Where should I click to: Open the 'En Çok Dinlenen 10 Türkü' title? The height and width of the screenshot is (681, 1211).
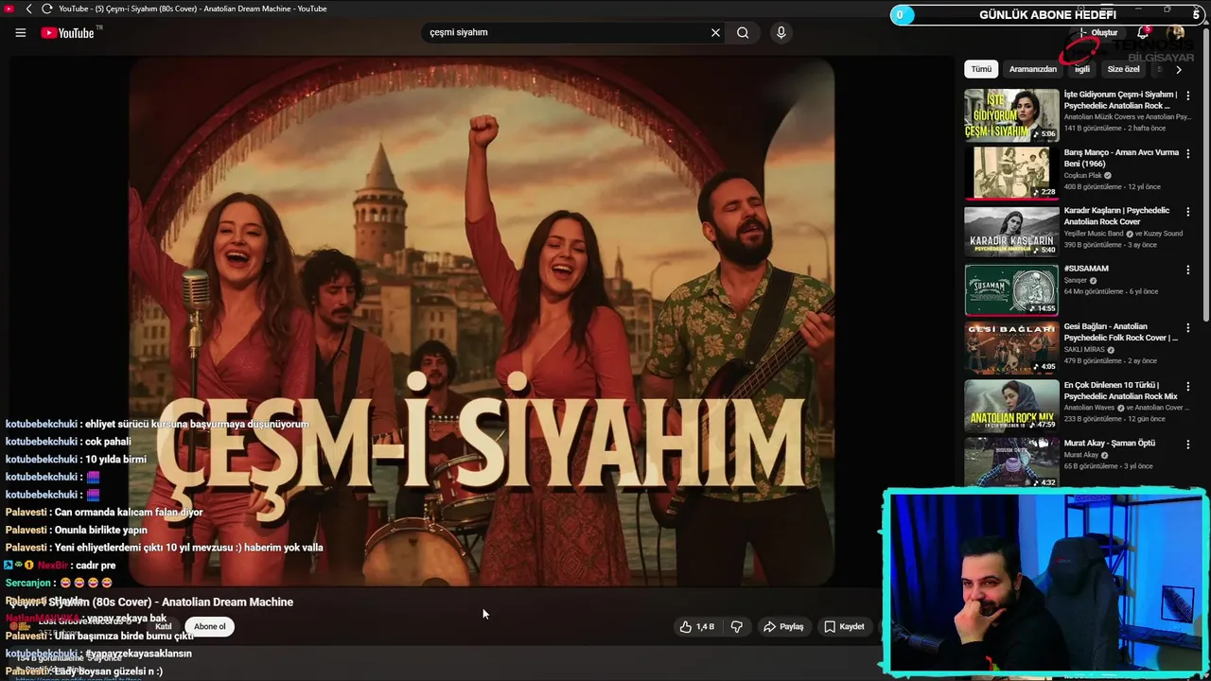1120,391
